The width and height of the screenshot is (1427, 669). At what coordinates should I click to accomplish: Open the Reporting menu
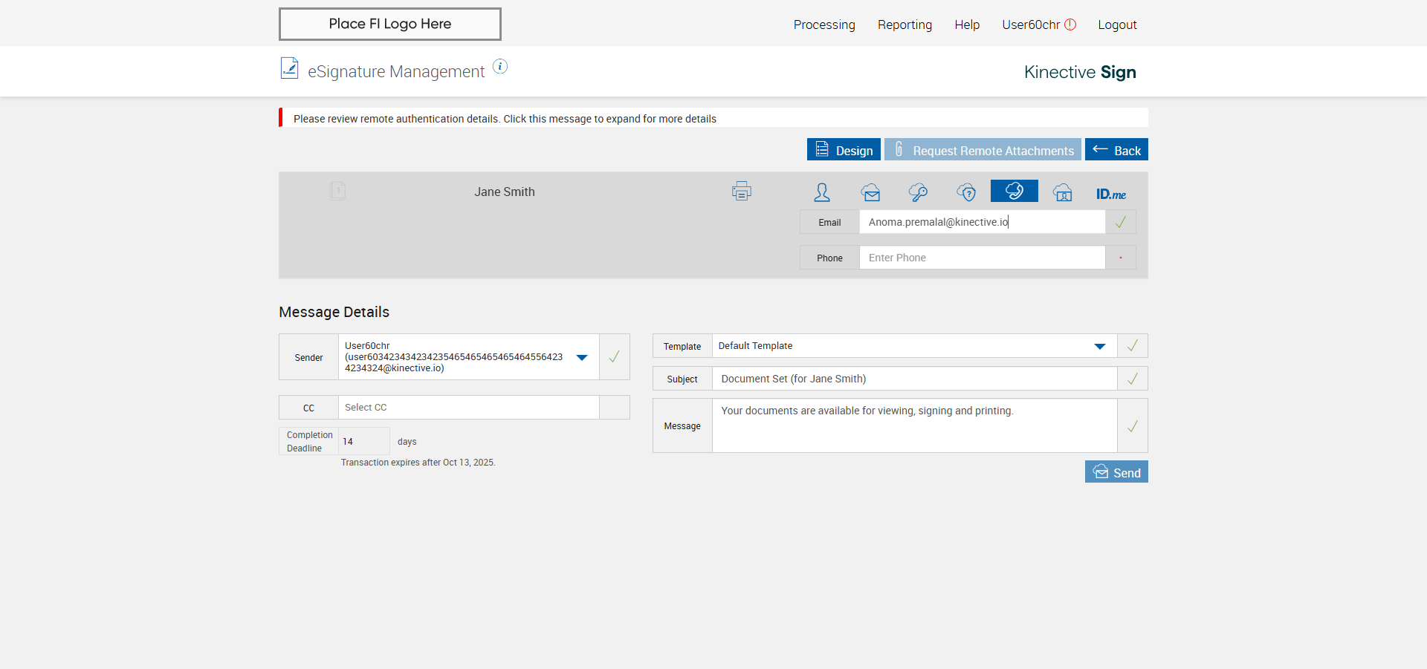(x=904, y=25)
